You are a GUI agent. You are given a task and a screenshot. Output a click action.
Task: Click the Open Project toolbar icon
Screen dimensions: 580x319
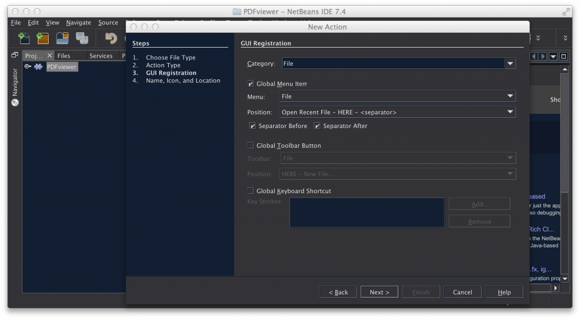pyautogui.click(x=62, y=38)
